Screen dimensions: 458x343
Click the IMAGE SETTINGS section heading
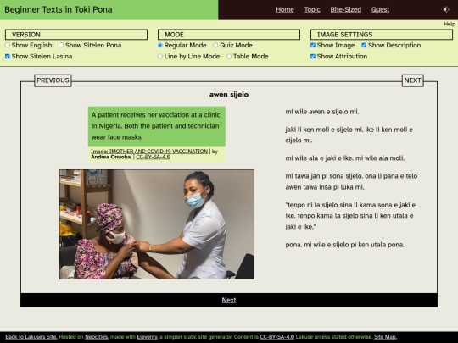pyautogui.click(x=382, y=35)
